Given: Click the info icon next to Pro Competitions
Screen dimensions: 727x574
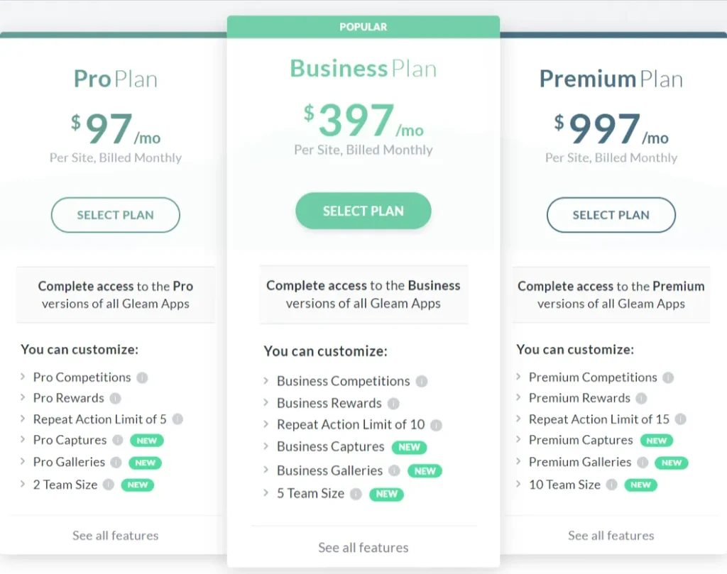Looking at the screenshot, I should tap(143, 377).
